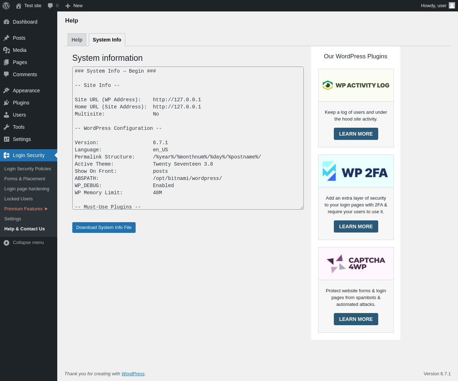
Task: Open the Pages menu item
Action: pyautogui.click(x=29, y=62)
